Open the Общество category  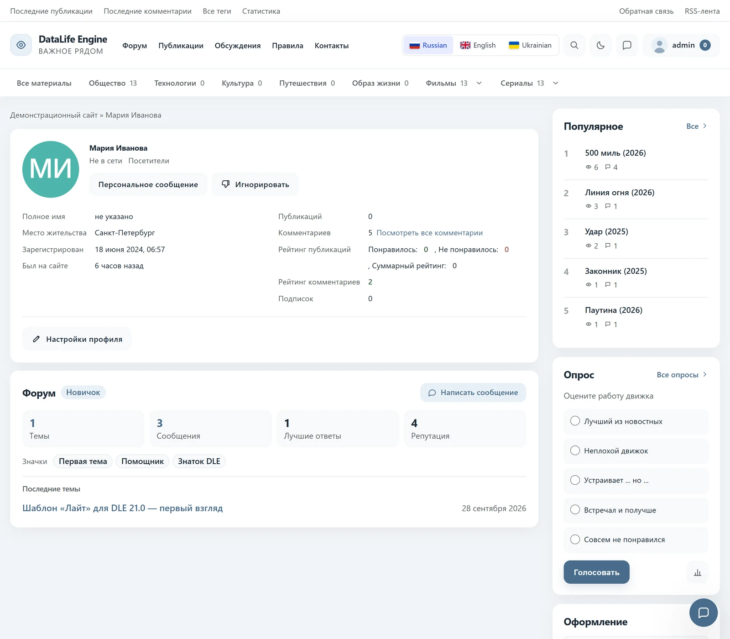pos(113,83)
